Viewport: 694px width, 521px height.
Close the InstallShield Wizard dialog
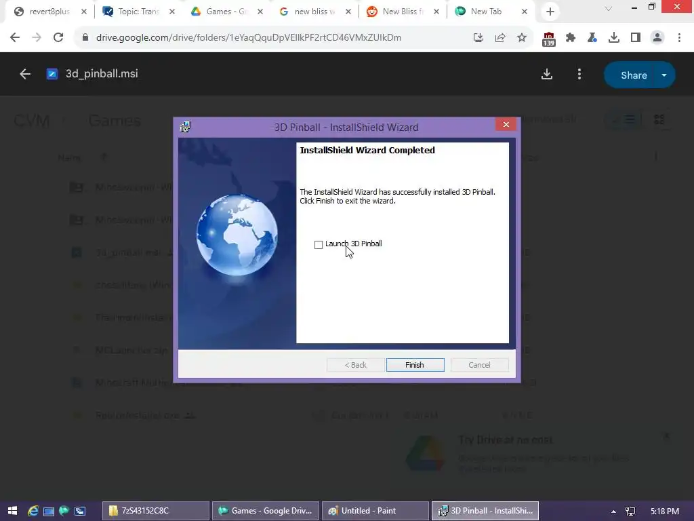pos(506,125)
